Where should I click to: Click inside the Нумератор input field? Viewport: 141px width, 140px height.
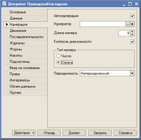point(103,24)
